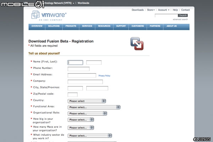Open the organization size dropdown
Image resolution: width=213 pixels, height=142 pixels.
[81, 120]
